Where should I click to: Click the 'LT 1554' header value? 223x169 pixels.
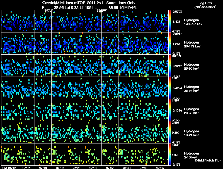point(86,8)
